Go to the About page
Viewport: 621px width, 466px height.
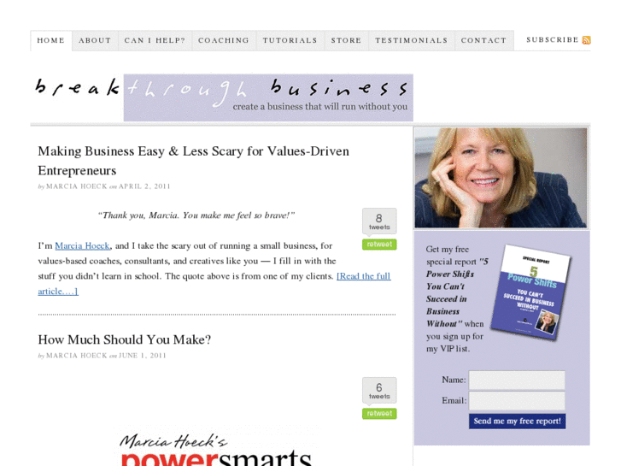[95, 40]
